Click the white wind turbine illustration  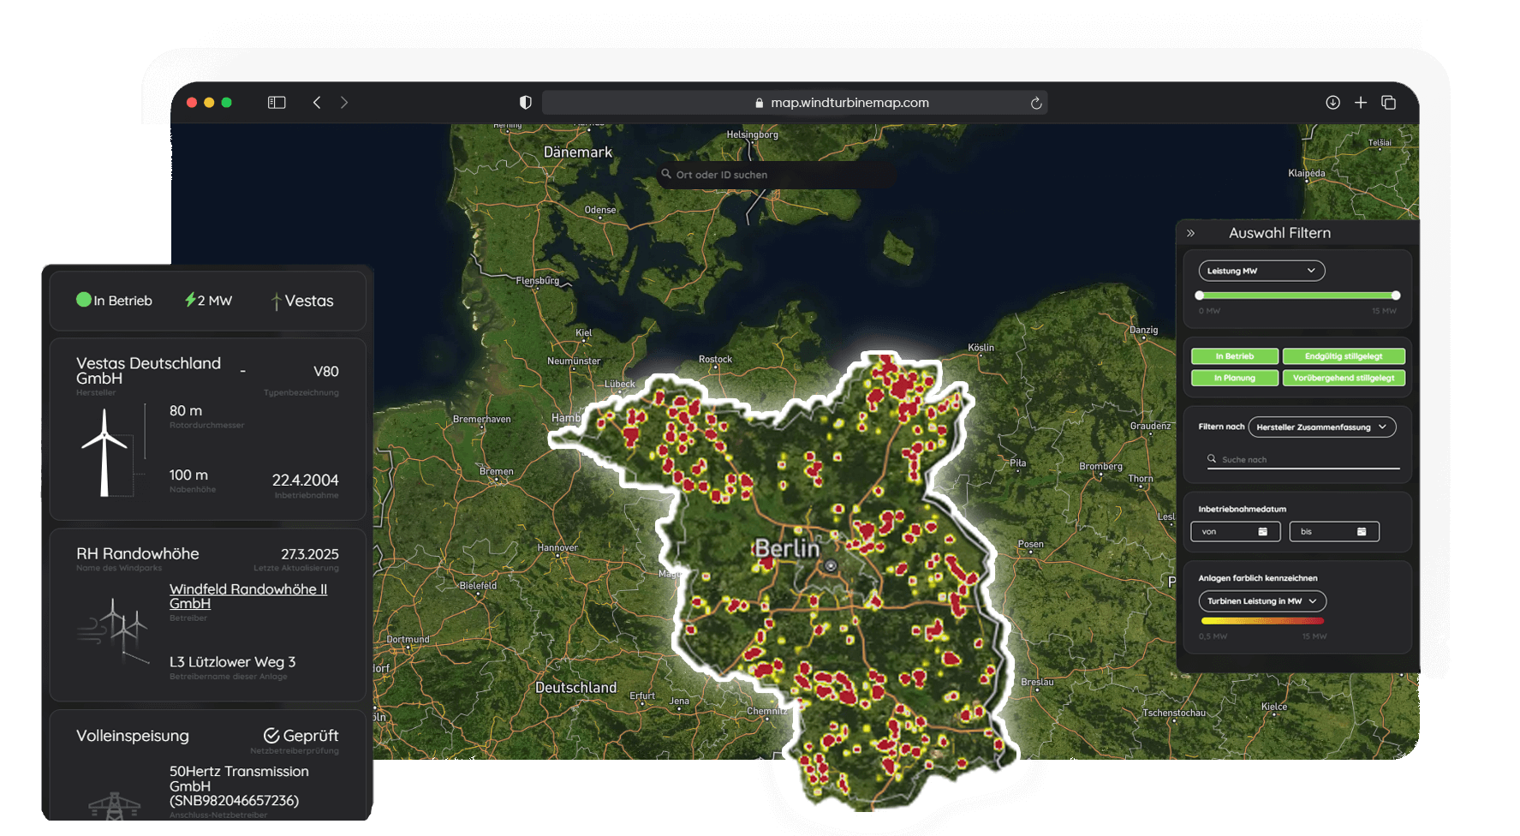(104, 452)
